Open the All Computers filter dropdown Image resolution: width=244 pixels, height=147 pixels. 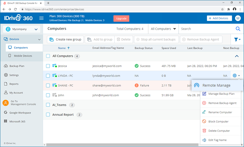(x=163, y=29)
